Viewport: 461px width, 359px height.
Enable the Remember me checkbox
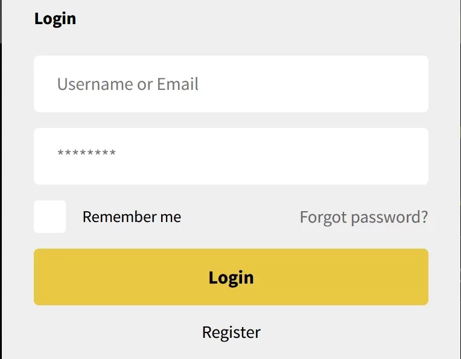(50, 217)
